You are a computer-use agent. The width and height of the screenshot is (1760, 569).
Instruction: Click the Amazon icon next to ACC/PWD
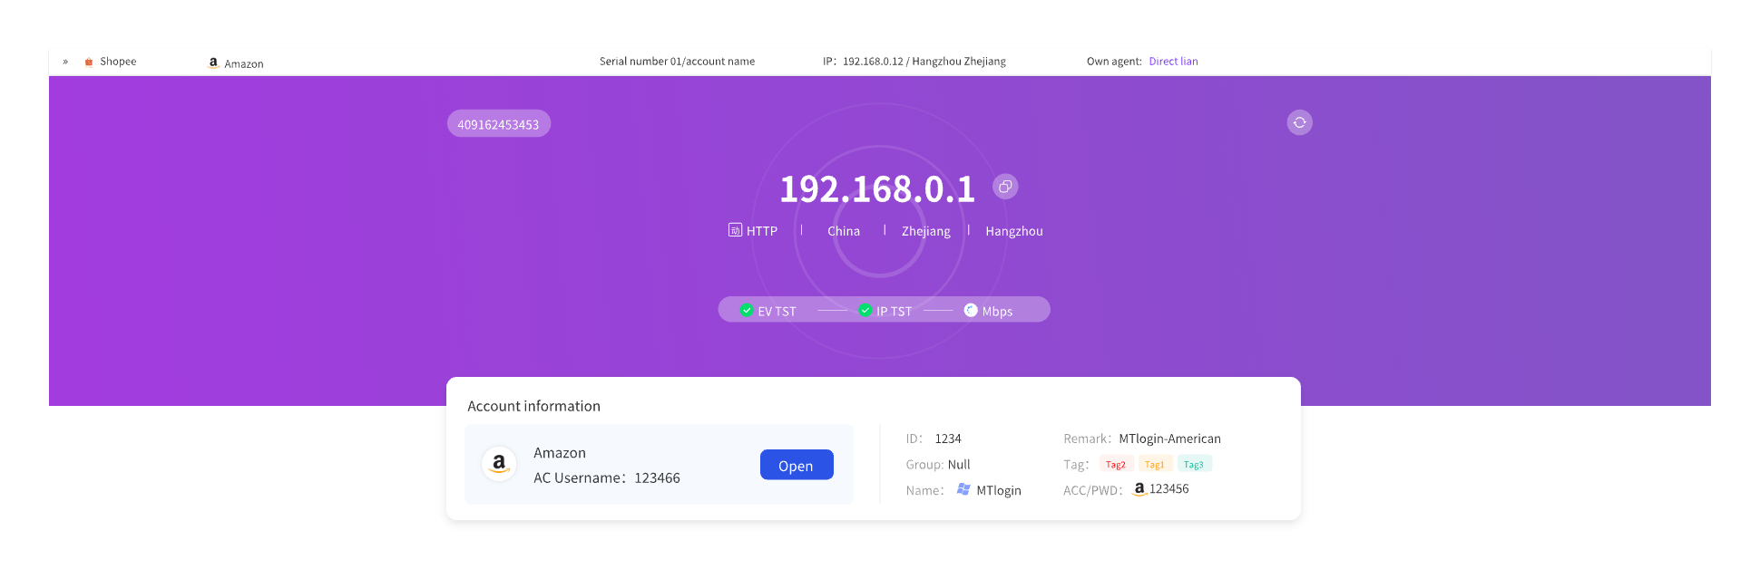[x=1139, y=489]
